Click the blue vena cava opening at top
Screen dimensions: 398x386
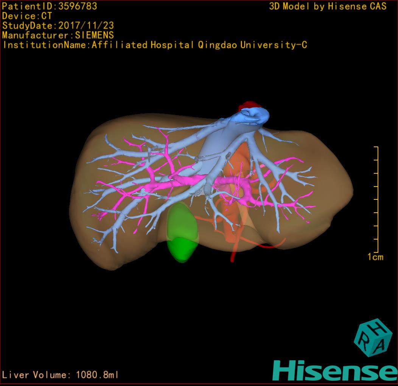pos(253,115)
